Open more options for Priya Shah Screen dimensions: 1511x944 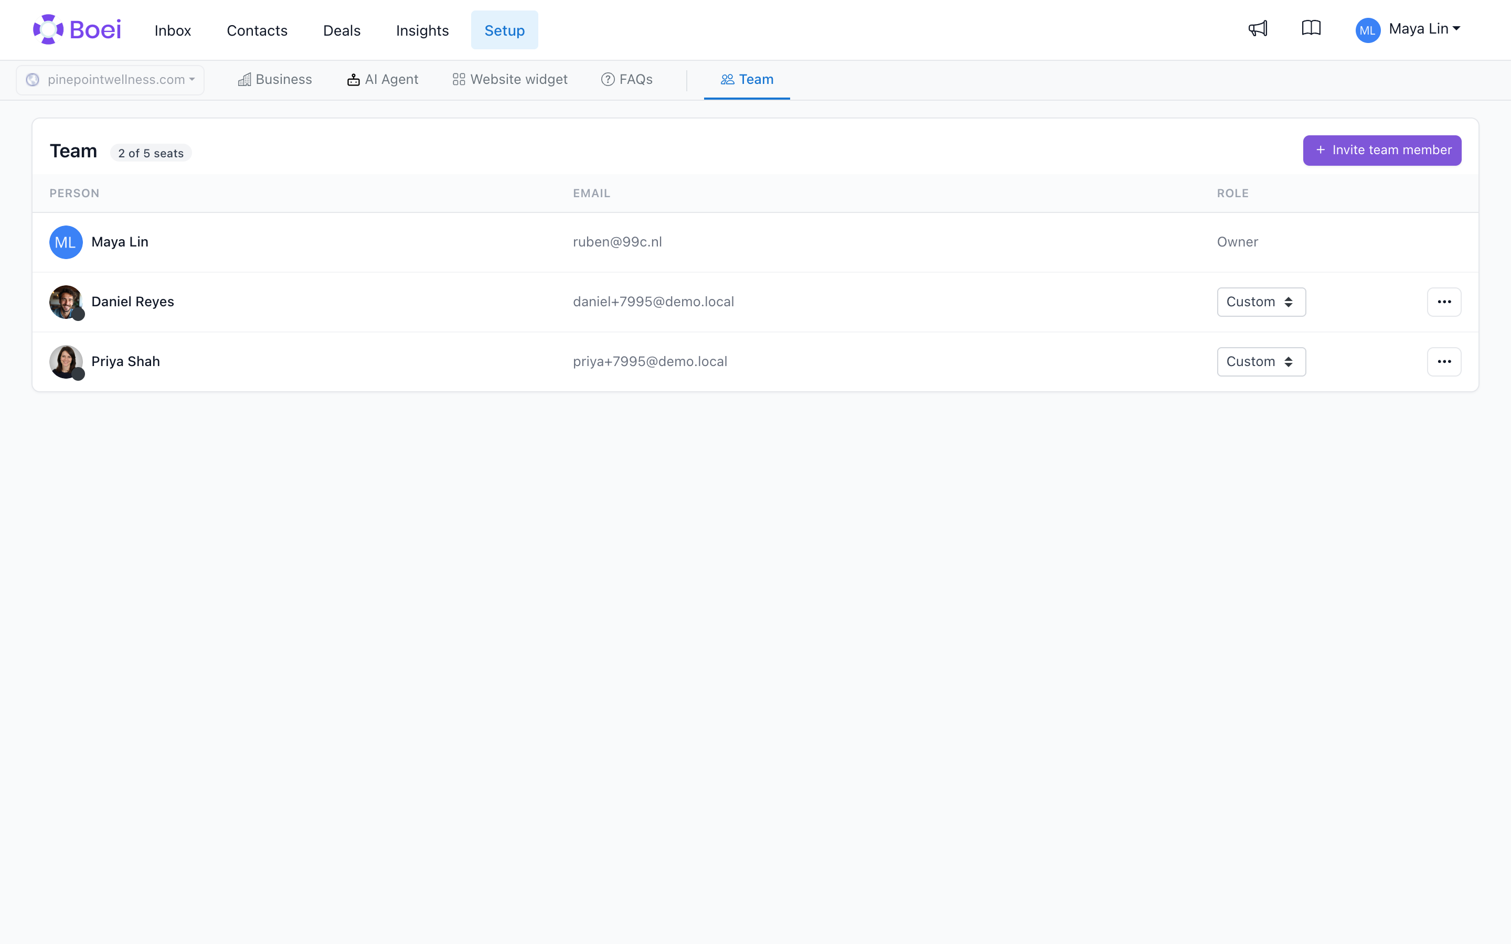1443,361
